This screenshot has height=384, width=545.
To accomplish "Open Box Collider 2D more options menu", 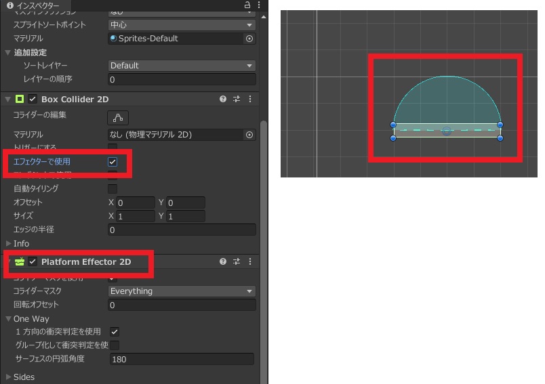I will click(250, 100).
